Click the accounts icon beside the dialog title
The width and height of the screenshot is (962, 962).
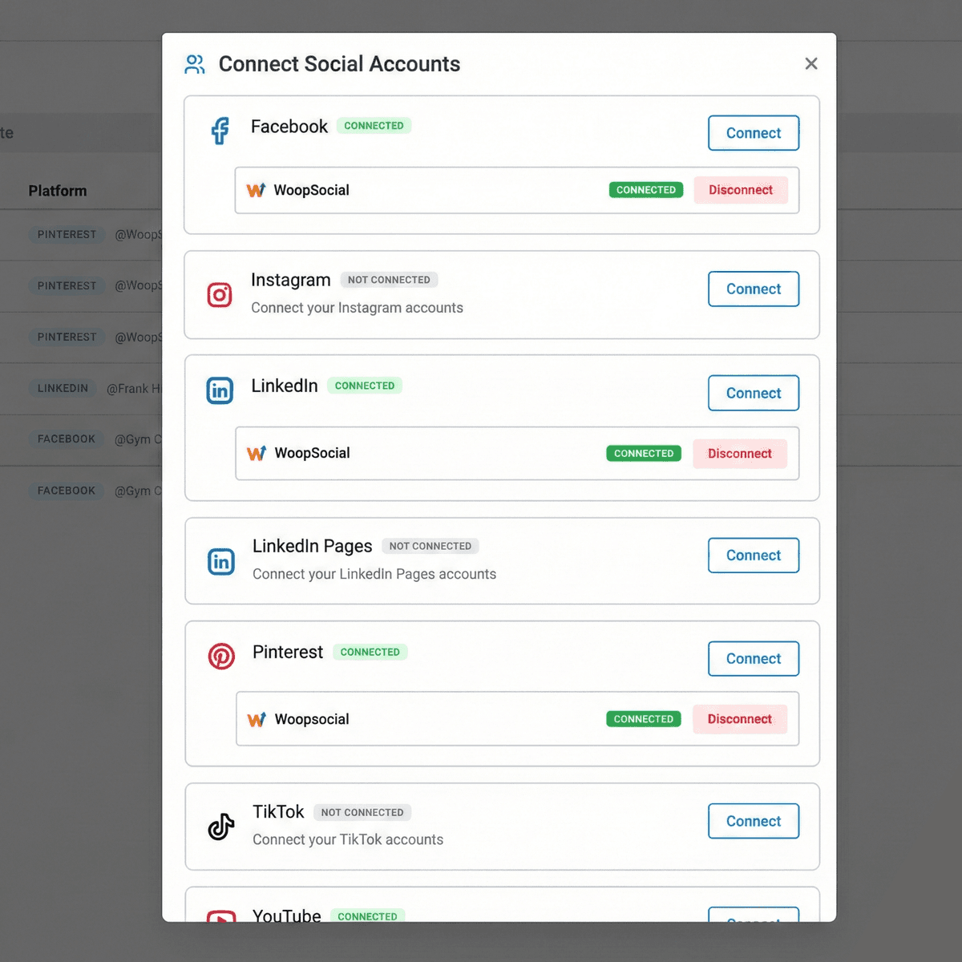(x=194, y=64)
